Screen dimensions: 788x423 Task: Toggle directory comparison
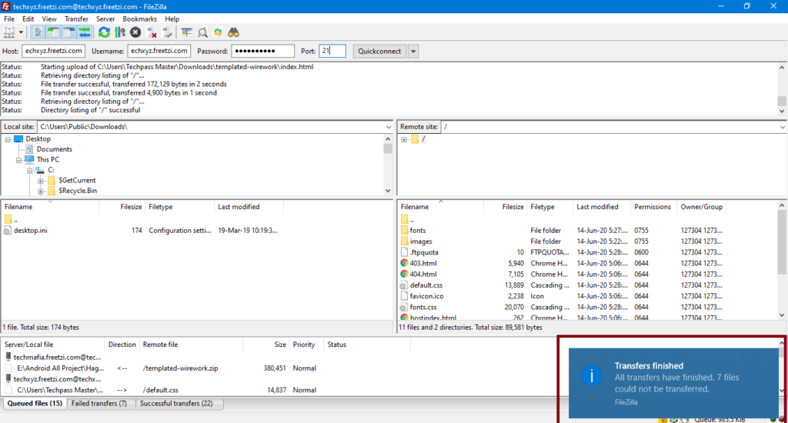pyautogui.click(x=202, y=32)
